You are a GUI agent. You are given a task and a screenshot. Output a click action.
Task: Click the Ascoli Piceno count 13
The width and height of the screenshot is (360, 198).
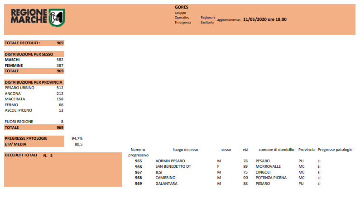(x=61, y=110)
